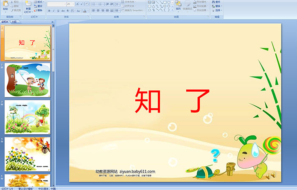Open the Shape Effects menu
The height and width of the screenshot is (190, 297).
(x=201, y=10)
